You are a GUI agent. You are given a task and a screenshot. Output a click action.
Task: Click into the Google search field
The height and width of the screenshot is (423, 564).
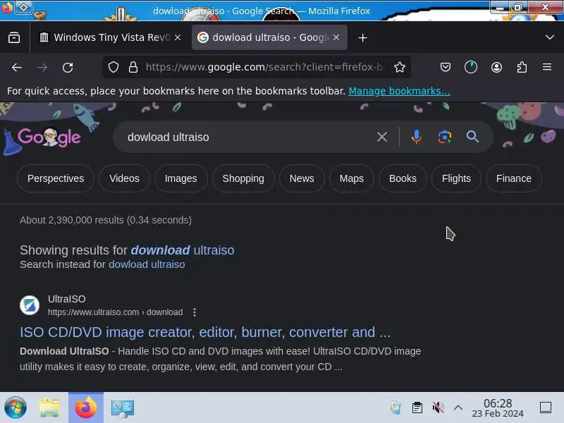tap(248, 137)
